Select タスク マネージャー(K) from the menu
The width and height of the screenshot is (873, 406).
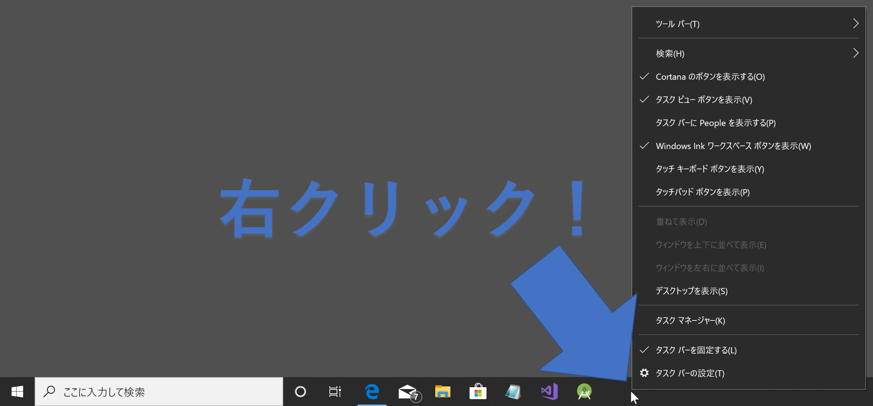pyautogui.click(x=690, y=321)
